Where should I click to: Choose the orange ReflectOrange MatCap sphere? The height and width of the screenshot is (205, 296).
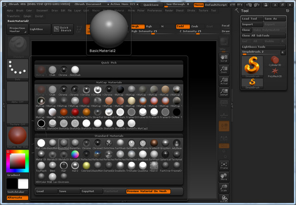click(x=64, y=112)
